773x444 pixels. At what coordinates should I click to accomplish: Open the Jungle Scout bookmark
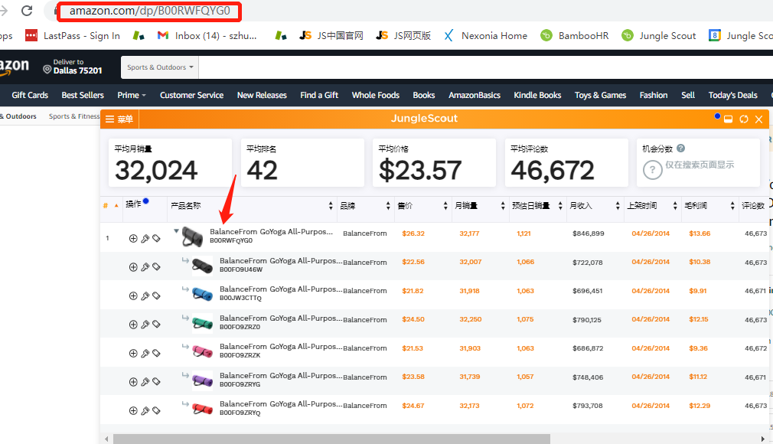pyautogui.click(x=659, y=35)
